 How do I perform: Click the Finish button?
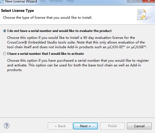112,126
